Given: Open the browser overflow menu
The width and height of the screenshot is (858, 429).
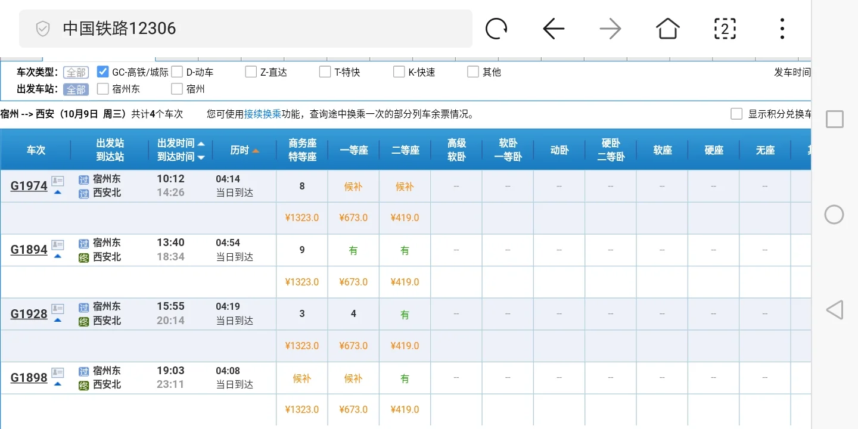Looking at the screenshot, I should [782, 28].
